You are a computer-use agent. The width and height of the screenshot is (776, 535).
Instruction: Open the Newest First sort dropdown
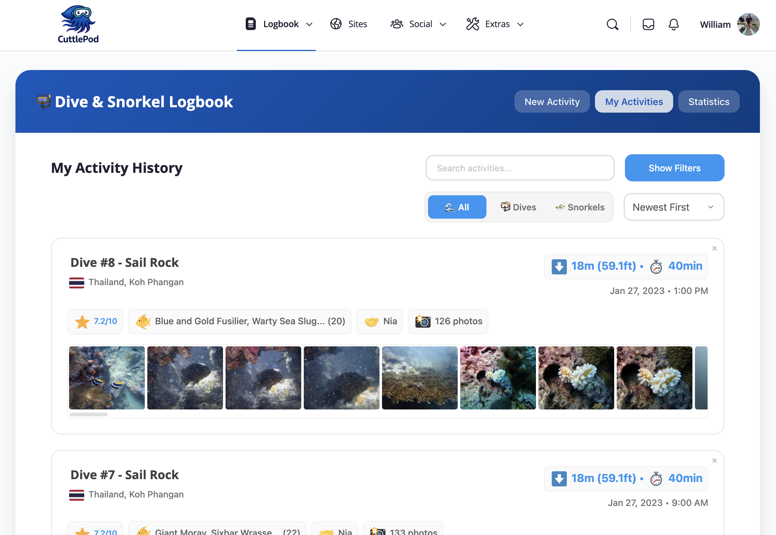673,207
